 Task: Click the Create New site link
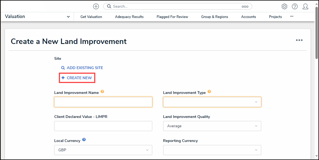79,78
